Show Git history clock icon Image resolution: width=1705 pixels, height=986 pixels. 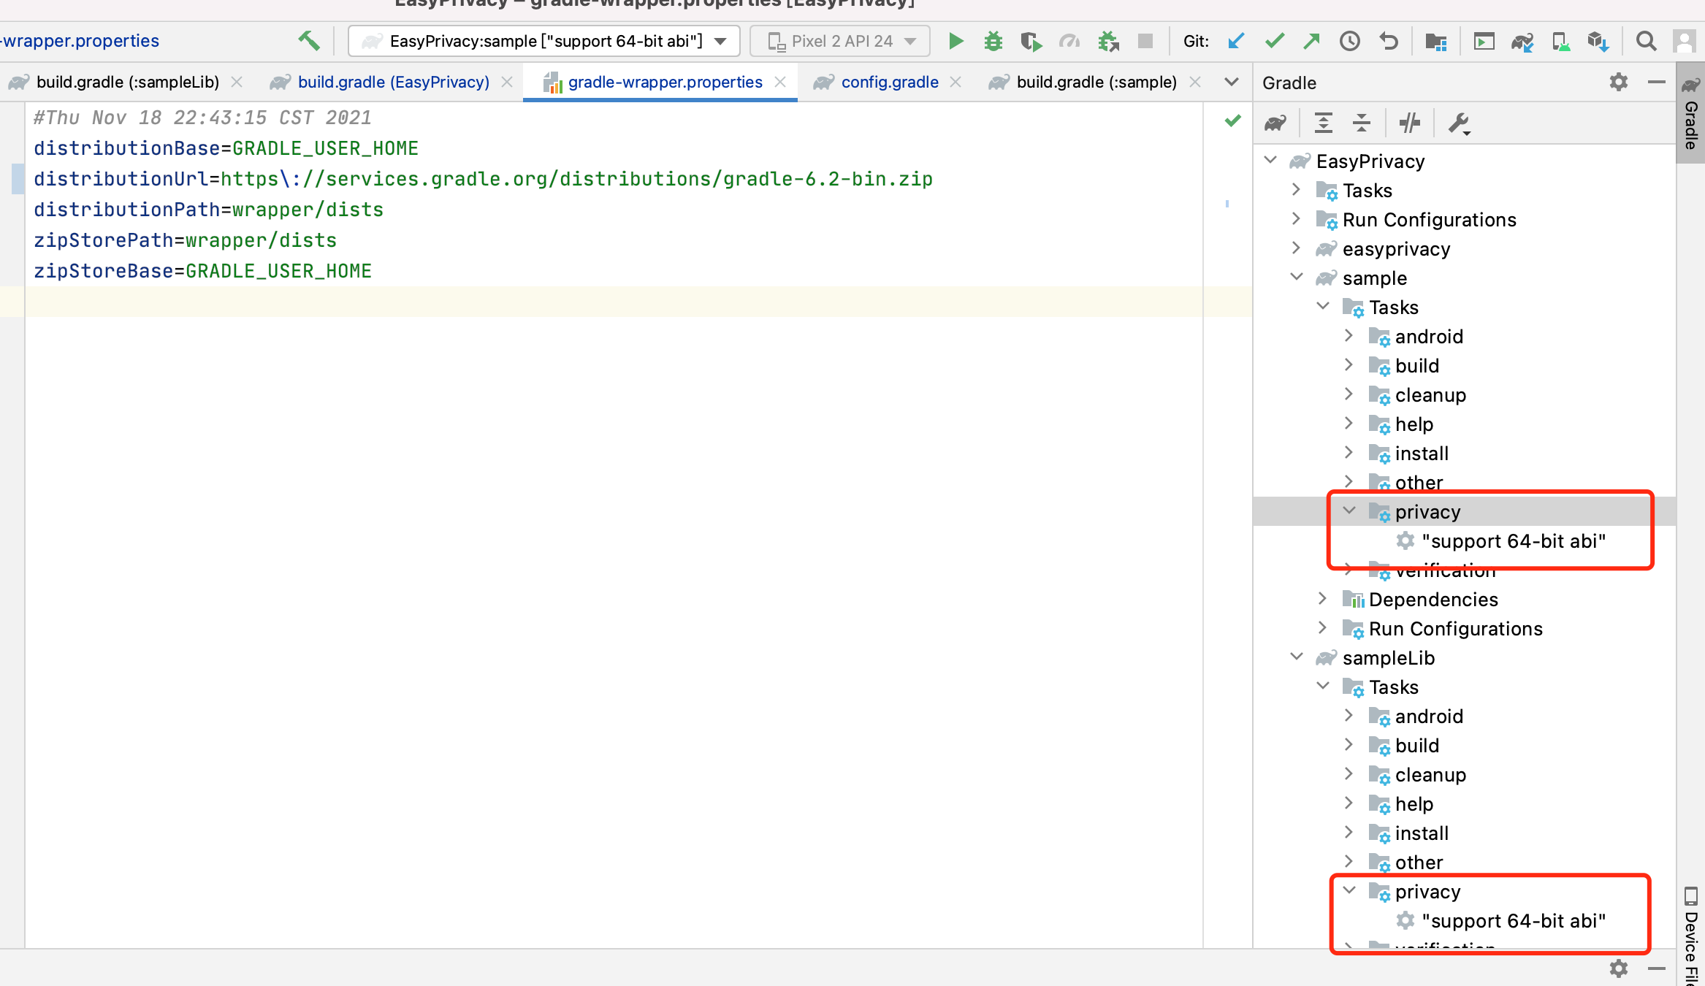1350,41
